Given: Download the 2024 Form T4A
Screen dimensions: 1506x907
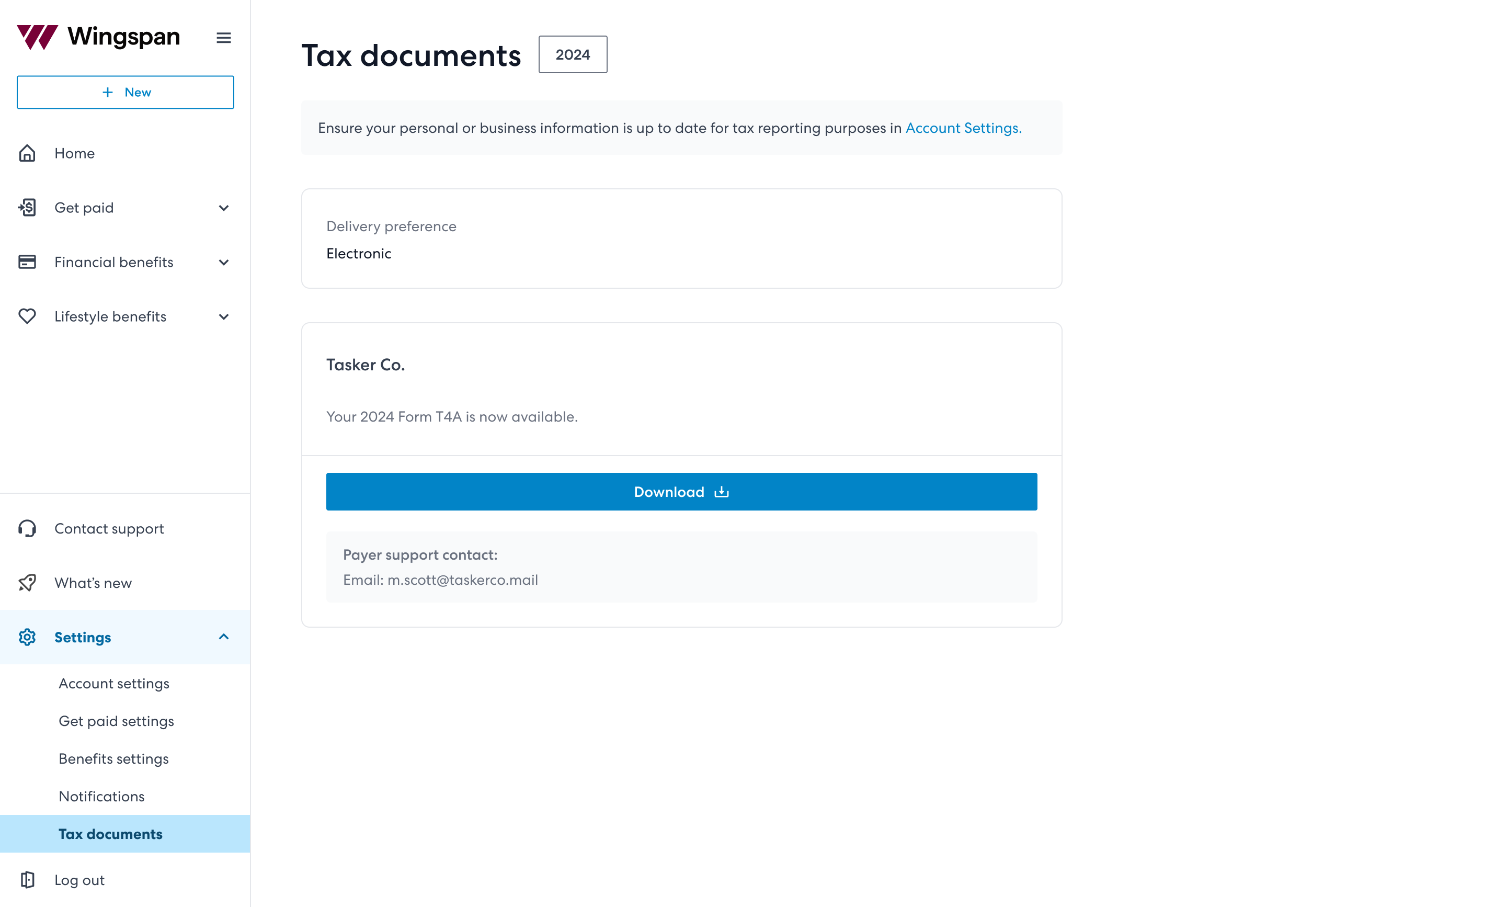Looking at the screenshot, I should pos(681,491).
